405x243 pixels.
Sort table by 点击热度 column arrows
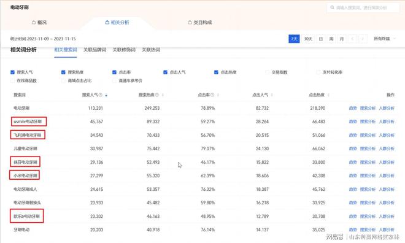328,95
